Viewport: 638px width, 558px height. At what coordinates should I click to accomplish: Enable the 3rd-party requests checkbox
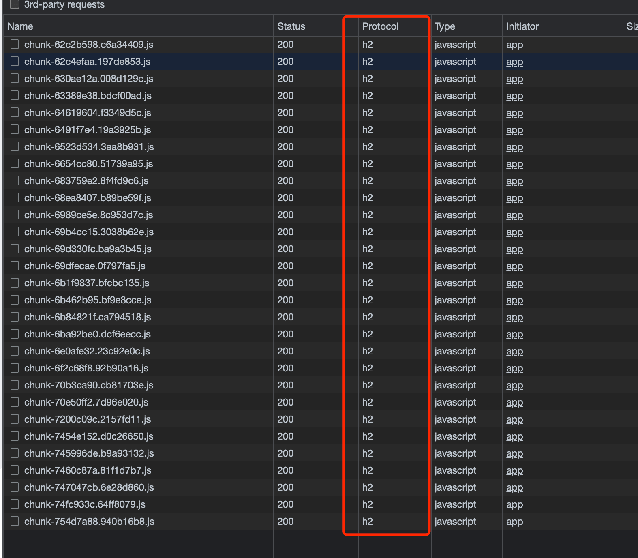coord(15,4)
